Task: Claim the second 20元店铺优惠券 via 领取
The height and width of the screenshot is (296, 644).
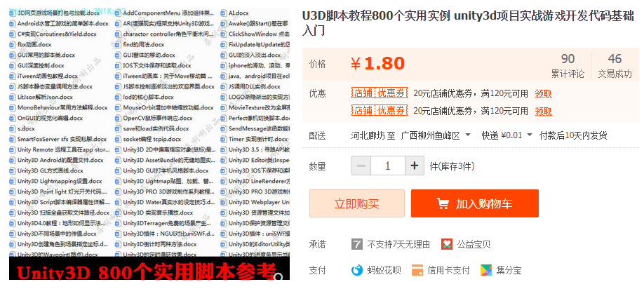Action: pyautogui.click(x=544, y=112)
